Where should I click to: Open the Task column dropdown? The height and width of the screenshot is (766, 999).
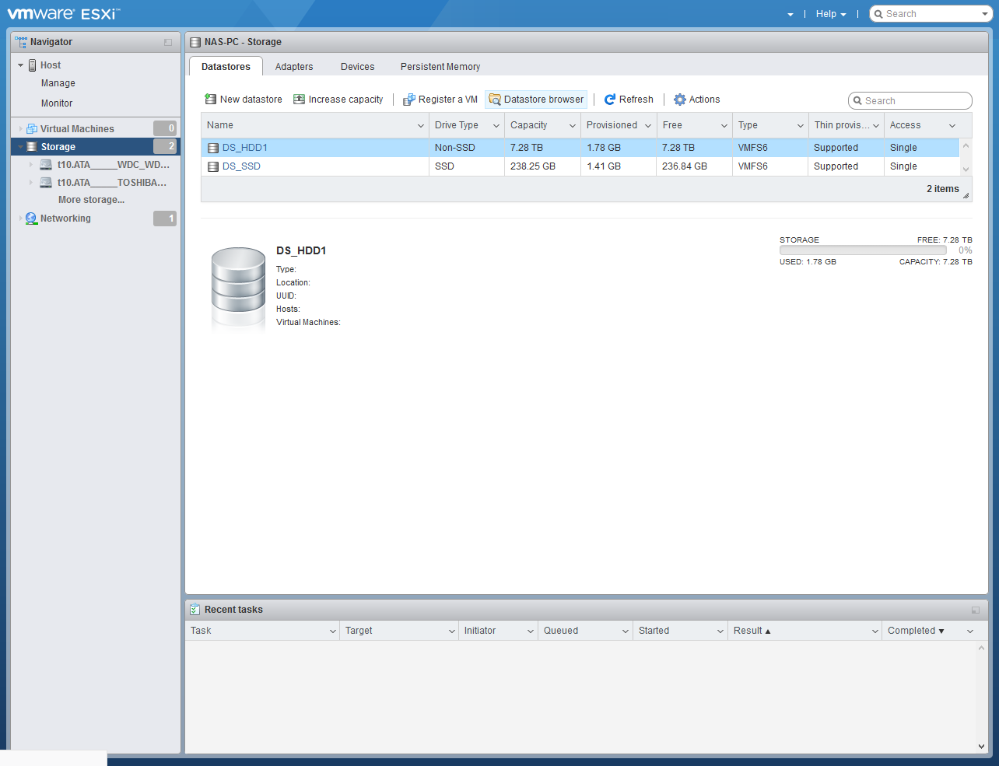click(333, 631)
